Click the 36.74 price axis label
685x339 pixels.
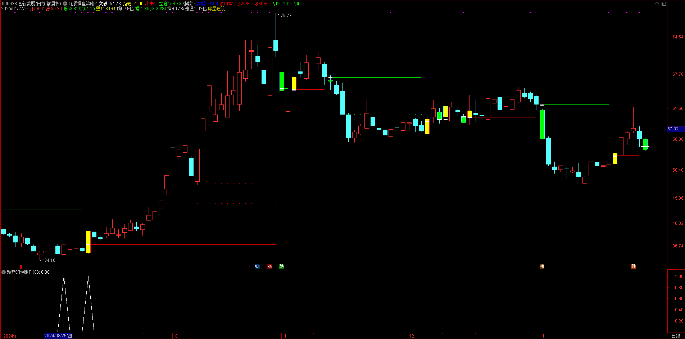678,246
